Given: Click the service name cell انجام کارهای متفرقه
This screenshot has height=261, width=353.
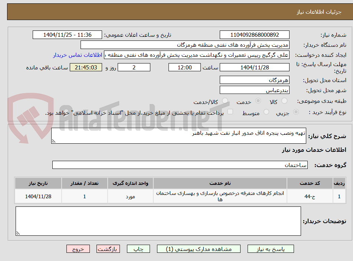Looking at the screenshot, I should point(220,196).
